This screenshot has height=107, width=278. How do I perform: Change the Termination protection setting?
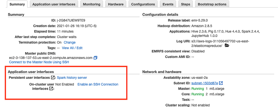point(70,42)
